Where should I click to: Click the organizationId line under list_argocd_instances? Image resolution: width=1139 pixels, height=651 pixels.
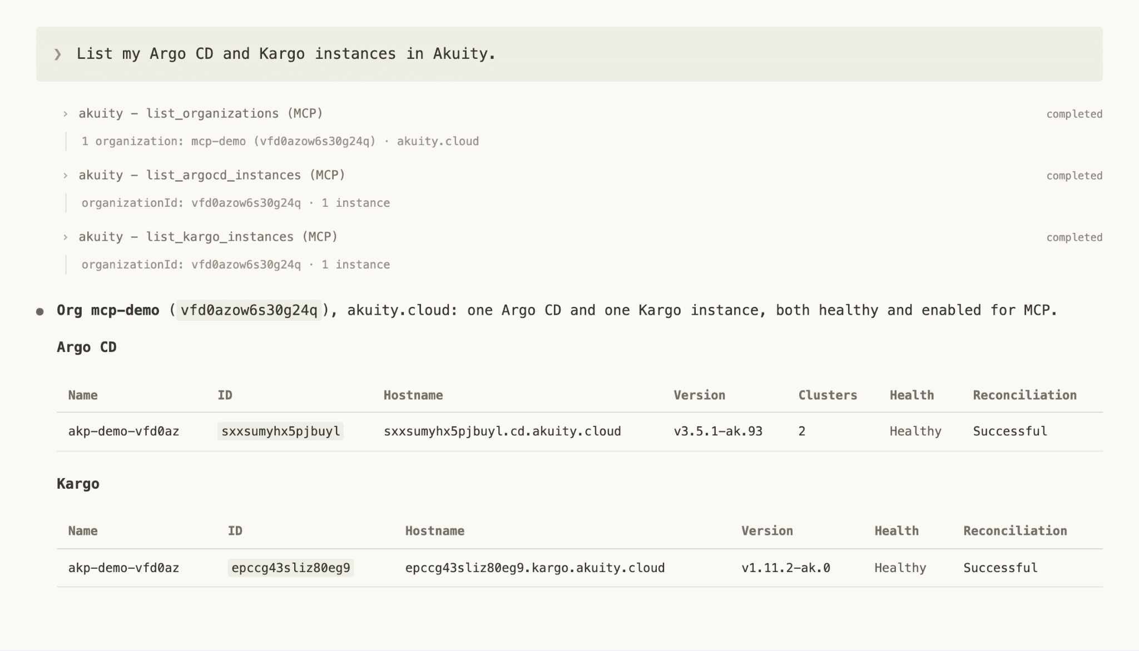pos(236,203)
